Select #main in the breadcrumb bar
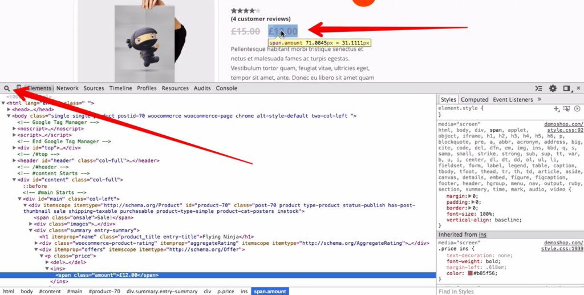The width and height of the screenshot is (584, 295). click(x=75, y=291)
